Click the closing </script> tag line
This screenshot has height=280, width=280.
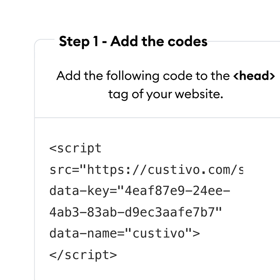(x=83, y=255)
